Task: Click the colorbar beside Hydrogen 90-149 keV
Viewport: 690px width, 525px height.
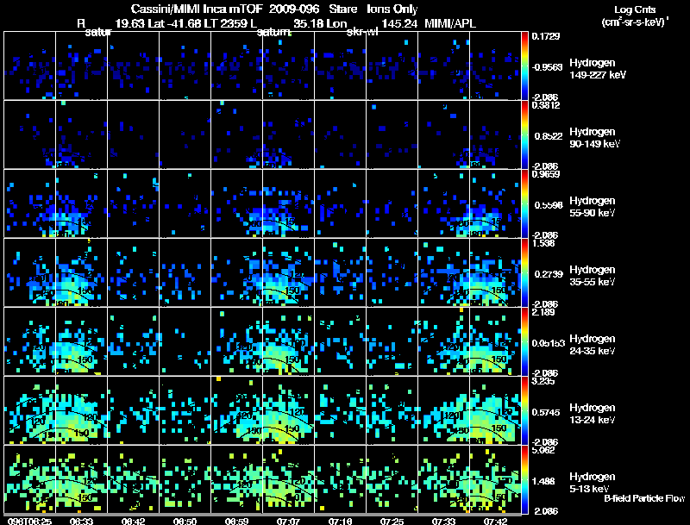Action: 524,135
